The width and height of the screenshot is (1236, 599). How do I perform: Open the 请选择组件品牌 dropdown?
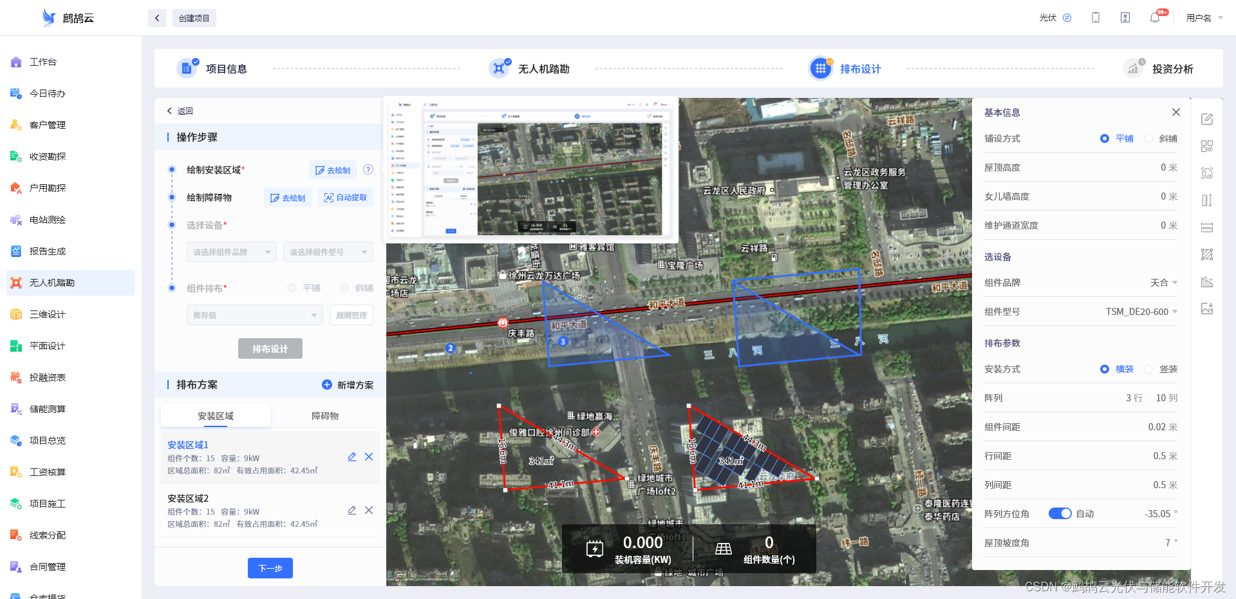click(232, 252)
